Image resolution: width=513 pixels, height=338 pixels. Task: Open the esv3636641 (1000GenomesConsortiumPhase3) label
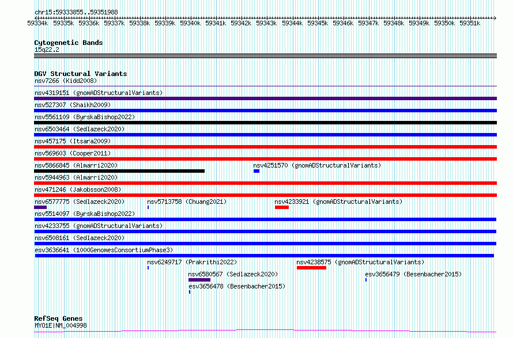coord(104,250)
